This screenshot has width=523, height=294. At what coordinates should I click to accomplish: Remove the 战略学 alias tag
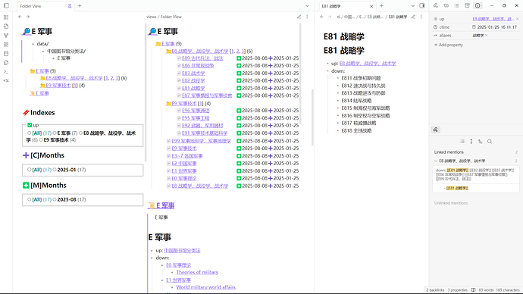(x=487, y=36)
